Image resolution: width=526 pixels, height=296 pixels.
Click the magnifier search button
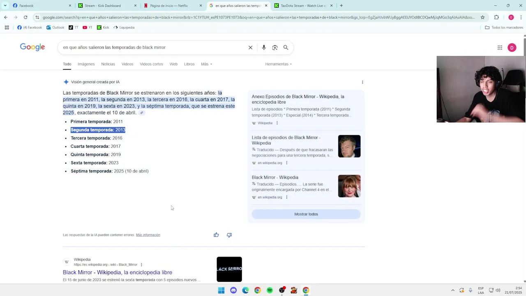click(286, 47)
